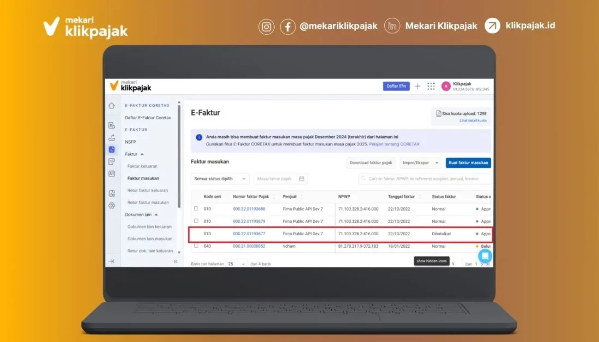Click the invoice search field

425,179
